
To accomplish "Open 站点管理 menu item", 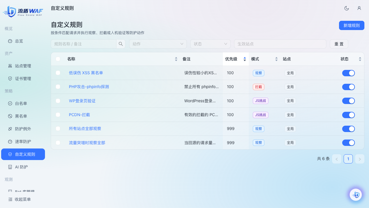I will 23,66.
